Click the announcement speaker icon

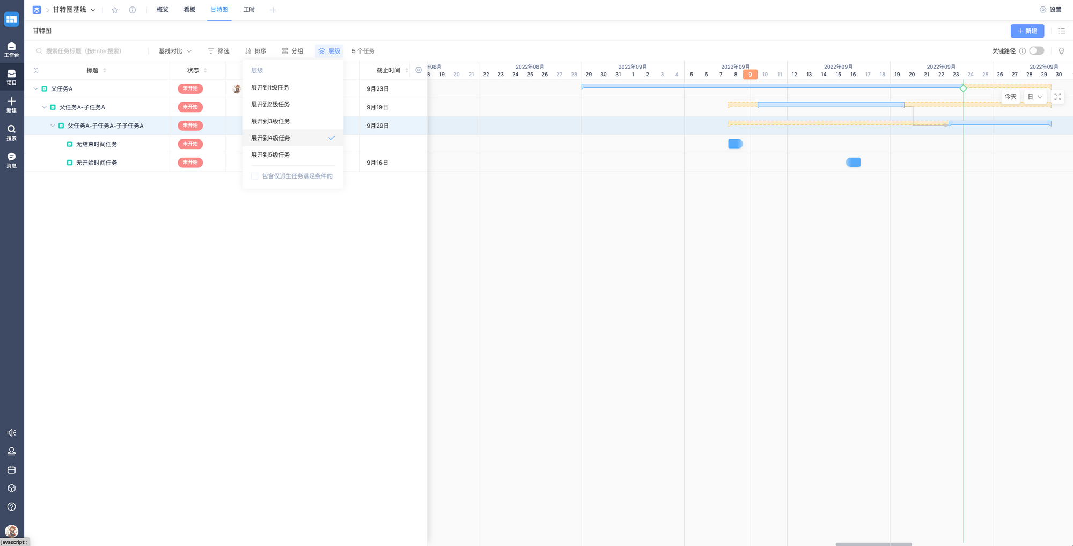[x=11, y=433]
